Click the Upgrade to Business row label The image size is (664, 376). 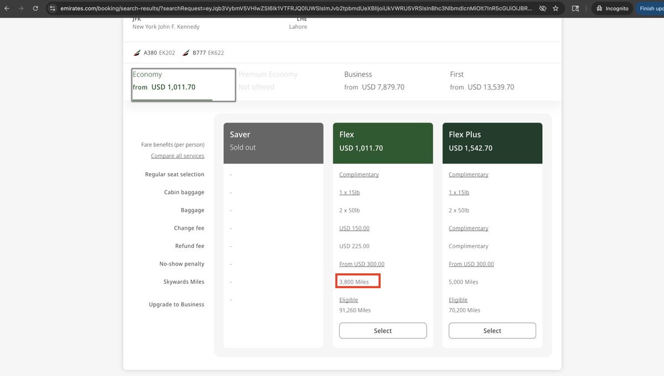pyautogui.click(x=177, y=305)
